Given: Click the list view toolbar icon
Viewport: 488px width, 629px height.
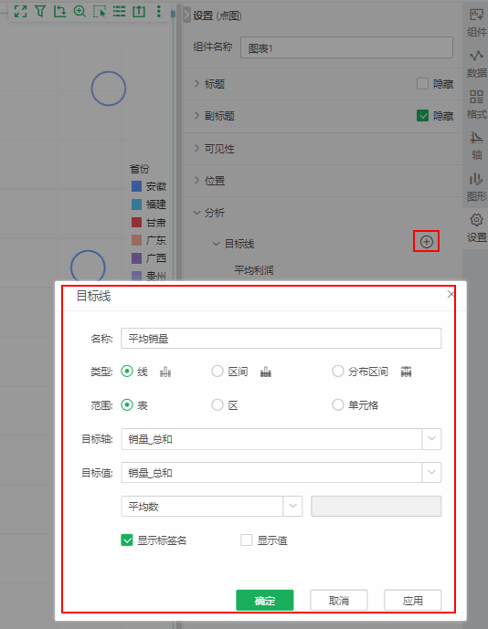Looking at the screenshot, I should point(119,11).
